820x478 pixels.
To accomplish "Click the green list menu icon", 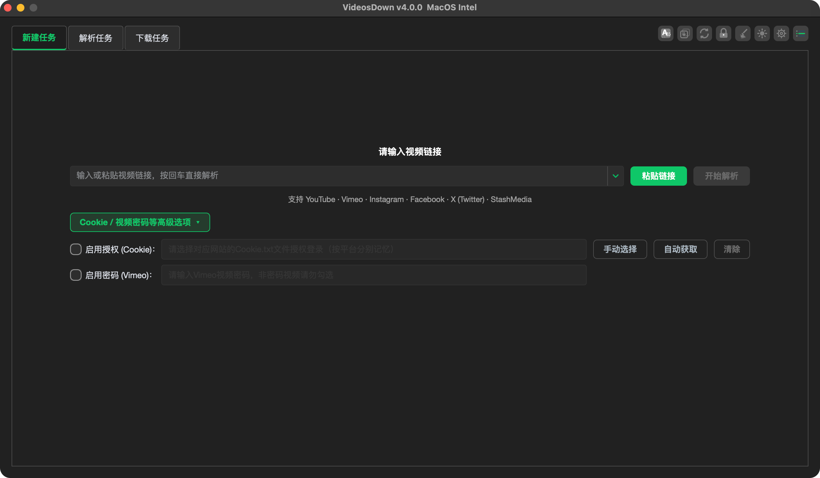I will click(x=800, y=33).
